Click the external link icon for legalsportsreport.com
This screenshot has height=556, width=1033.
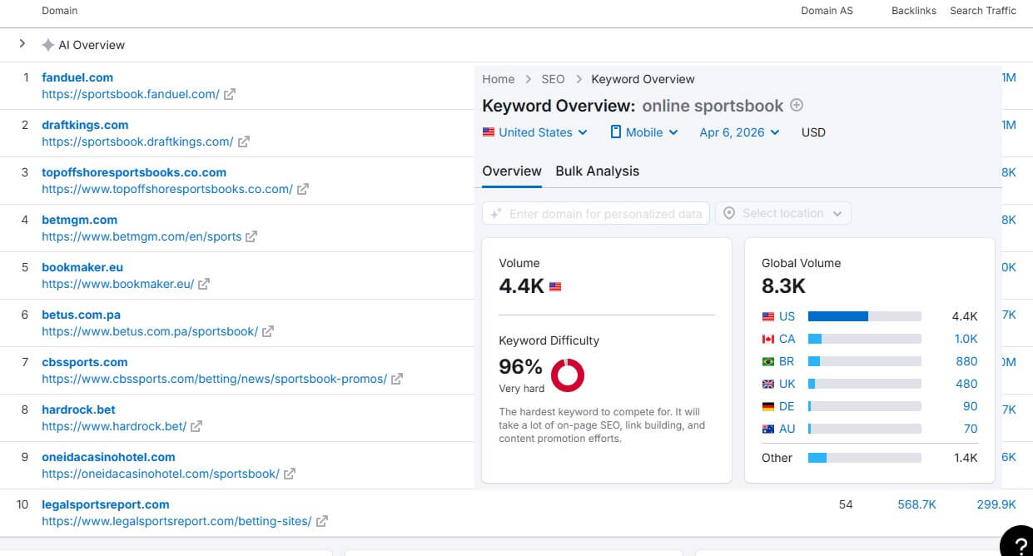[321, 522]
